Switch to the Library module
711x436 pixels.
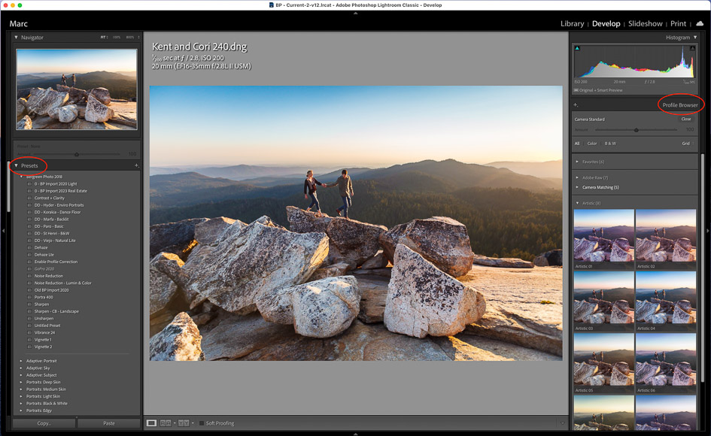point(572,23)
